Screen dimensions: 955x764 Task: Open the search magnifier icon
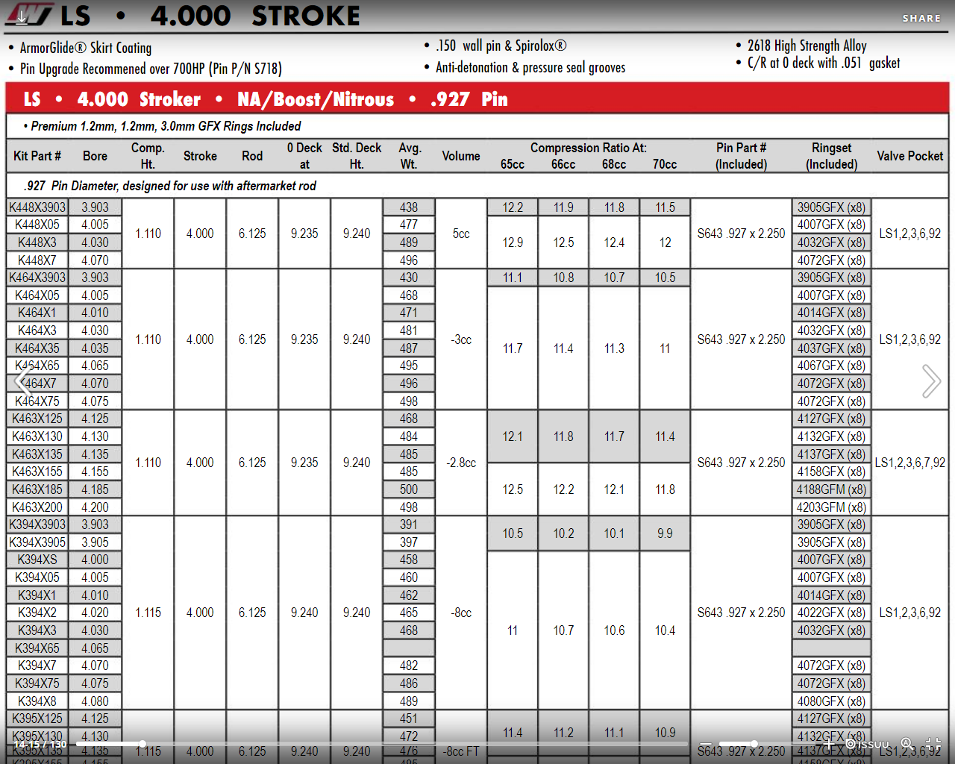pyautogui.click(x=907, y=744)
